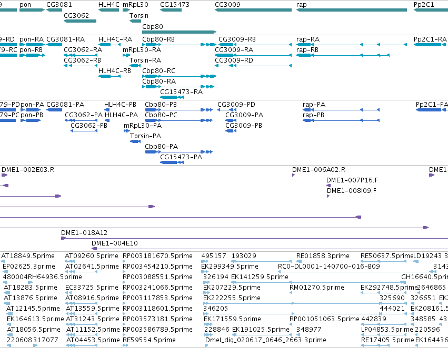Select protein HLH4C-PA
The image size is (448, 348).
point(122,115)
